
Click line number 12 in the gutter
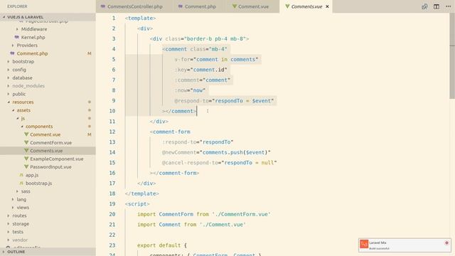tap(112, 132)
